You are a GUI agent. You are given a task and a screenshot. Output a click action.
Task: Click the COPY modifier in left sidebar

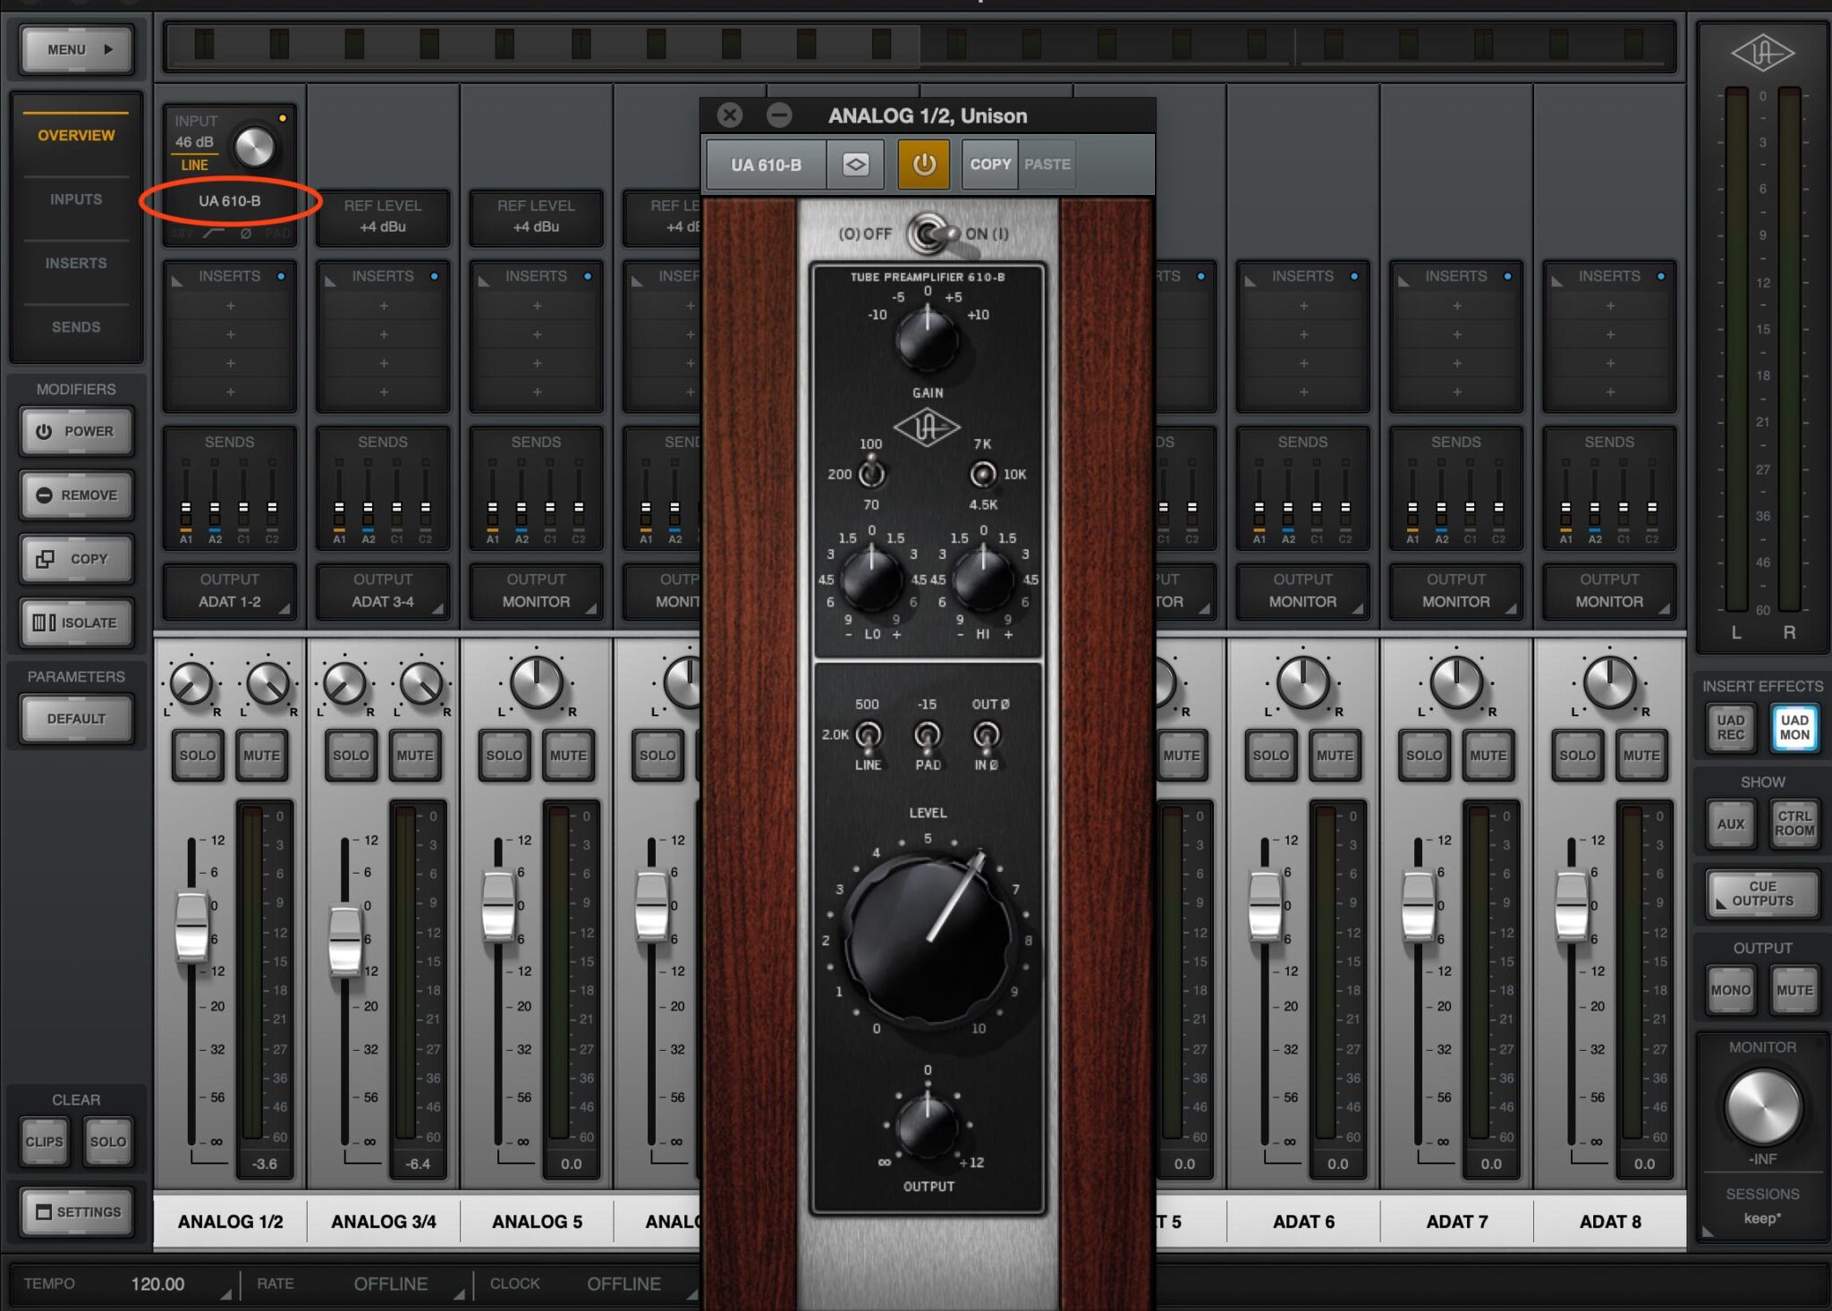pyautogui.click(x=77, y=559)
